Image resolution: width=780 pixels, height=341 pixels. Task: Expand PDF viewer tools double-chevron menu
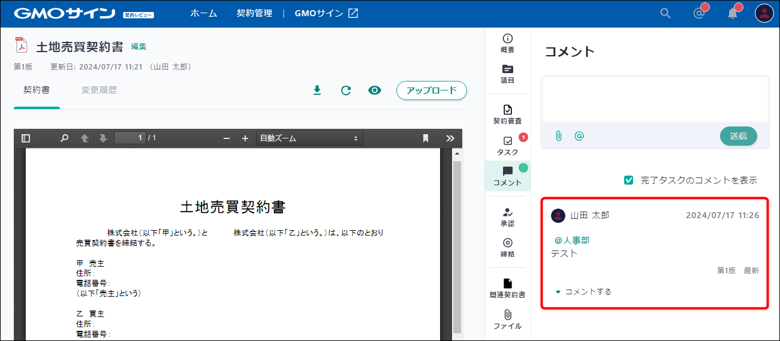click(450, 138)
